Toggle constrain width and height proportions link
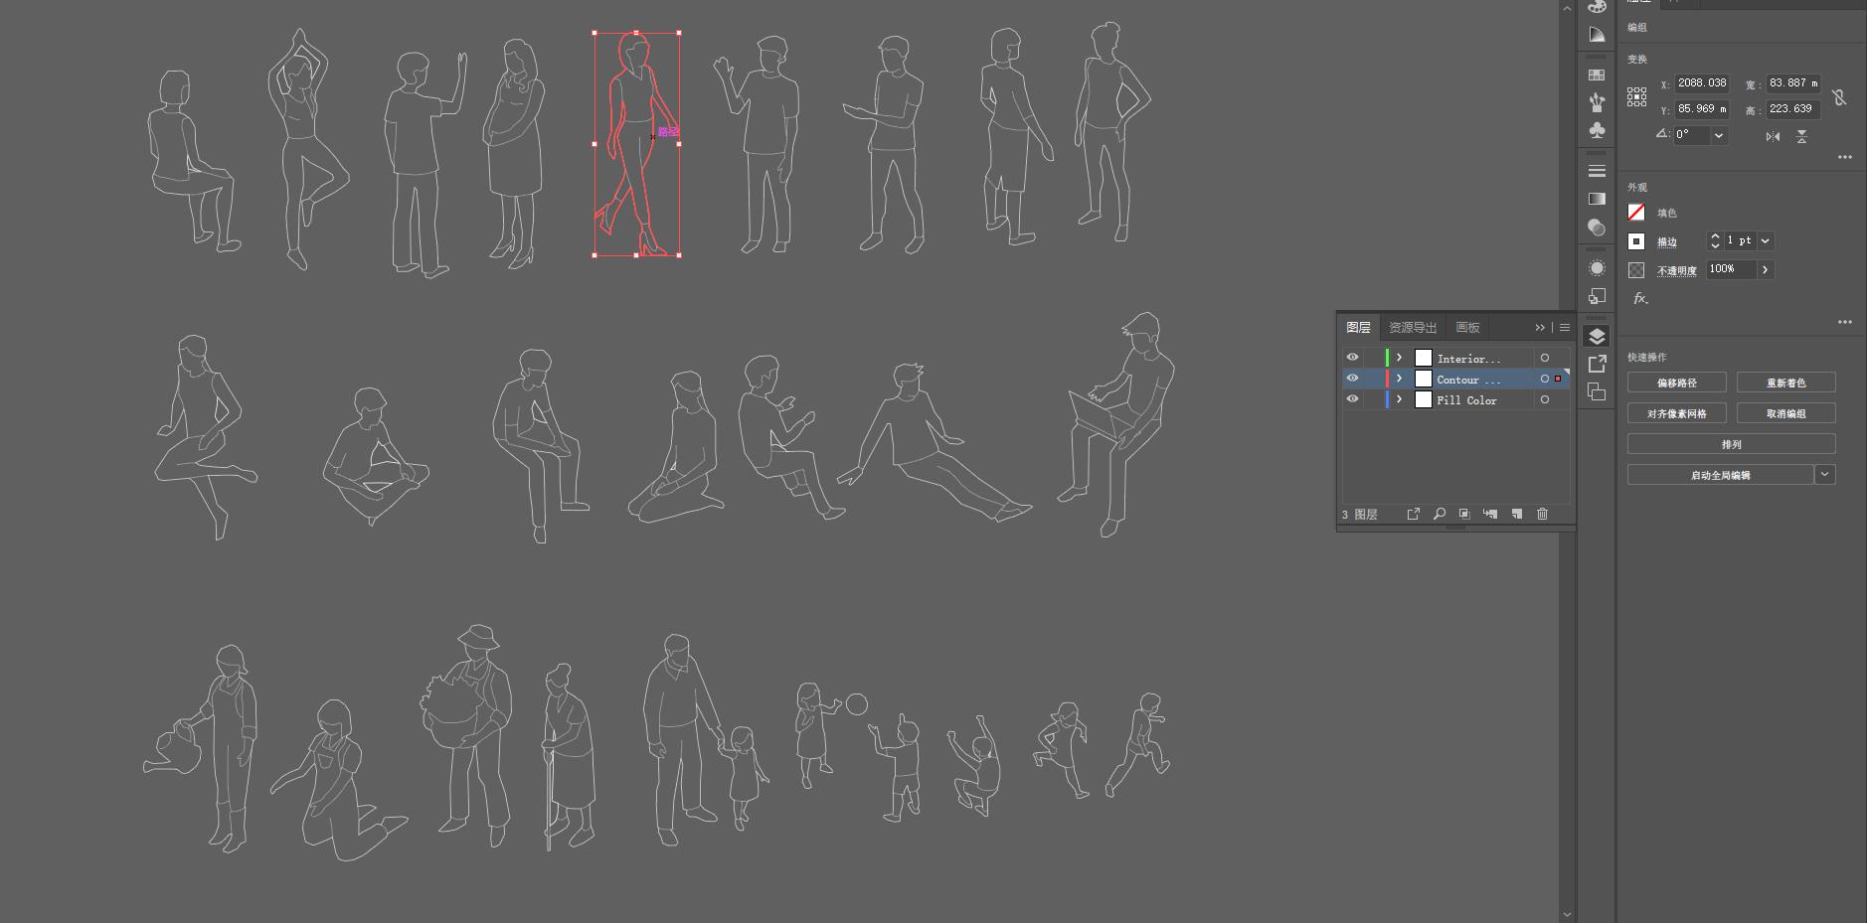 click(x=1839, y=97)
